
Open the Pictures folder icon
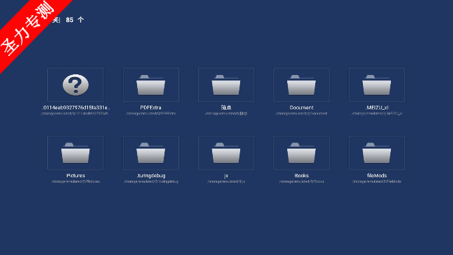tap(76, 153)
